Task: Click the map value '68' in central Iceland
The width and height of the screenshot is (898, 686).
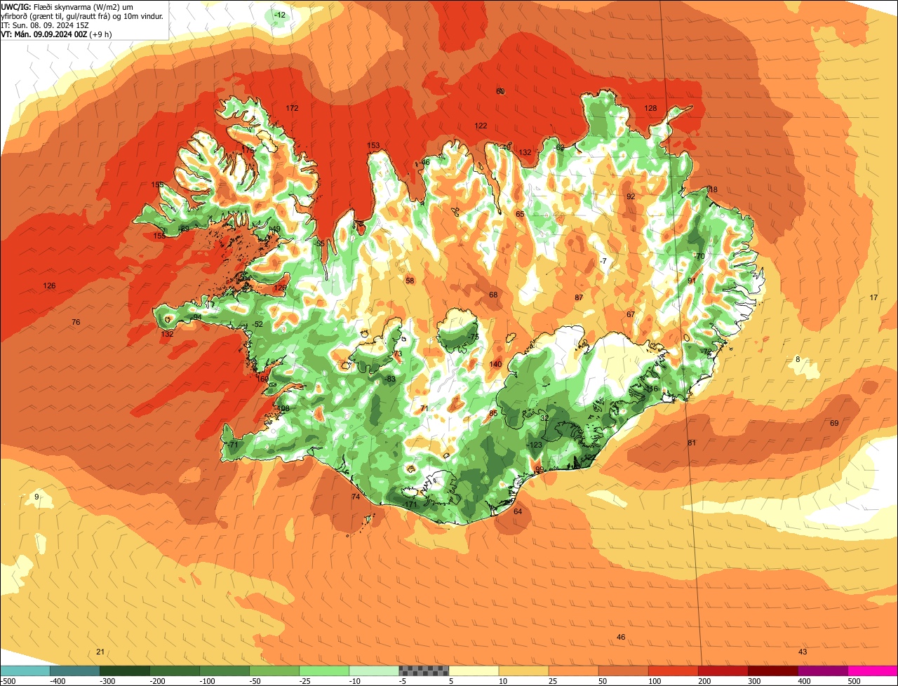Action: point(493,295)
